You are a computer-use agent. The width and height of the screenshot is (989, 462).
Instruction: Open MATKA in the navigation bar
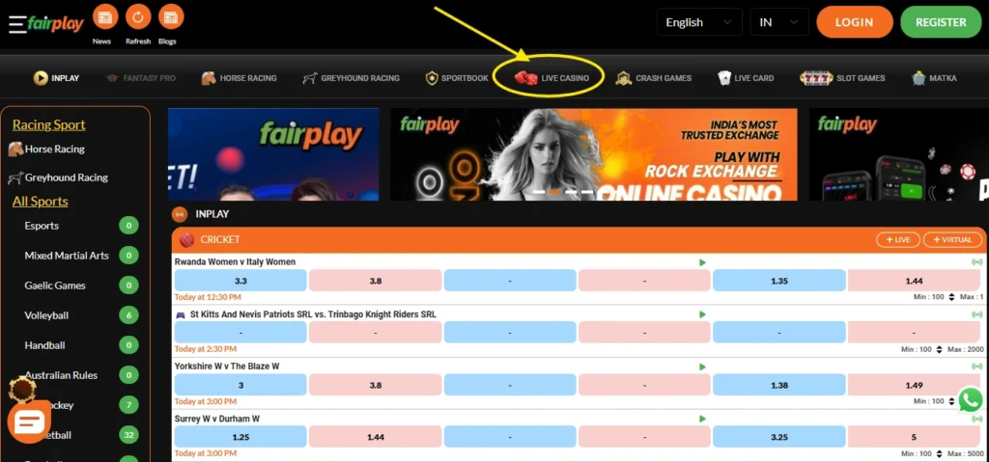pos(934,78)
